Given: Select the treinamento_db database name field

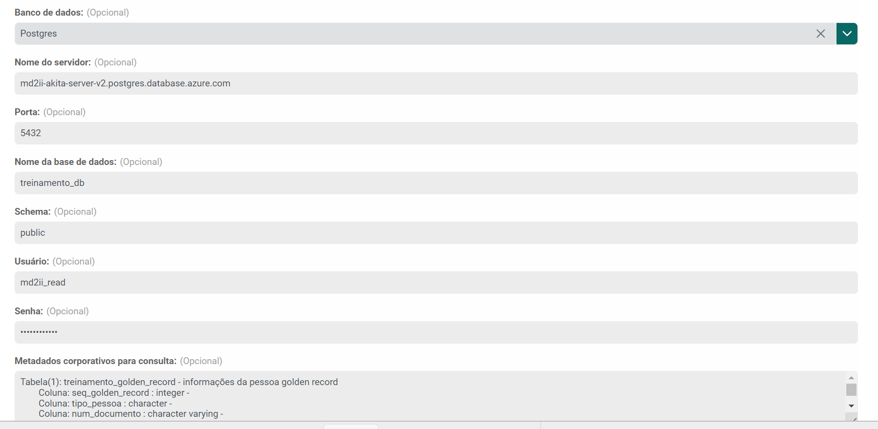Looking at the screenshot, I should coord(436,183).
